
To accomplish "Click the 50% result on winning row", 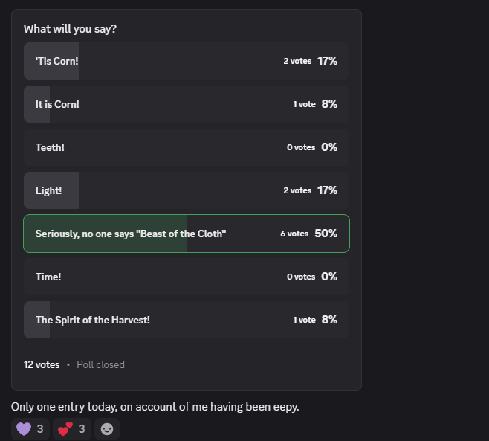I will [326, 234].
